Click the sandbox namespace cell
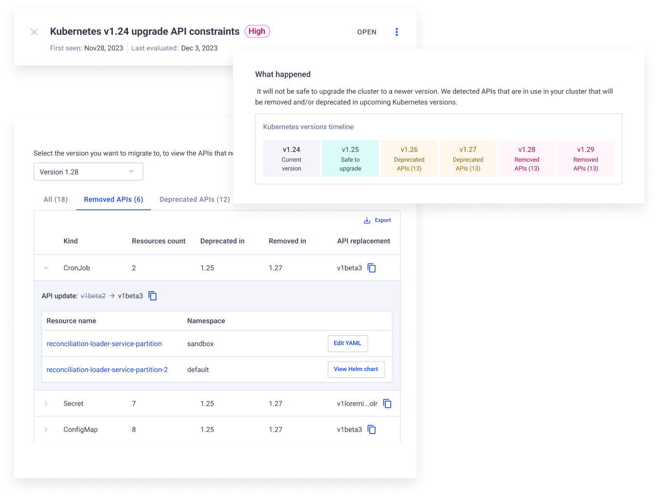 (200, 344)
